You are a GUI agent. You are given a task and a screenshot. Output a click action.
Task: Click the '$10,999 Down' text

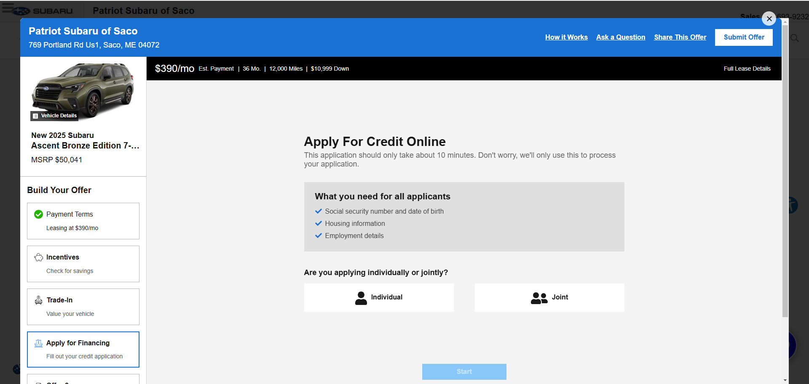tap(330, 69)
